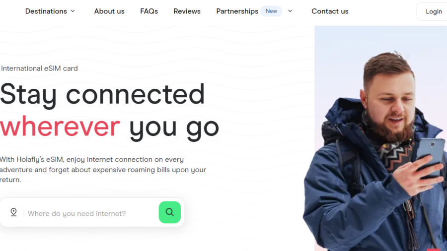Focus the 'Where do you need internet?' field
Viewport: 447px width, 251px height.
pyautogui.click(x=91, y=213)
